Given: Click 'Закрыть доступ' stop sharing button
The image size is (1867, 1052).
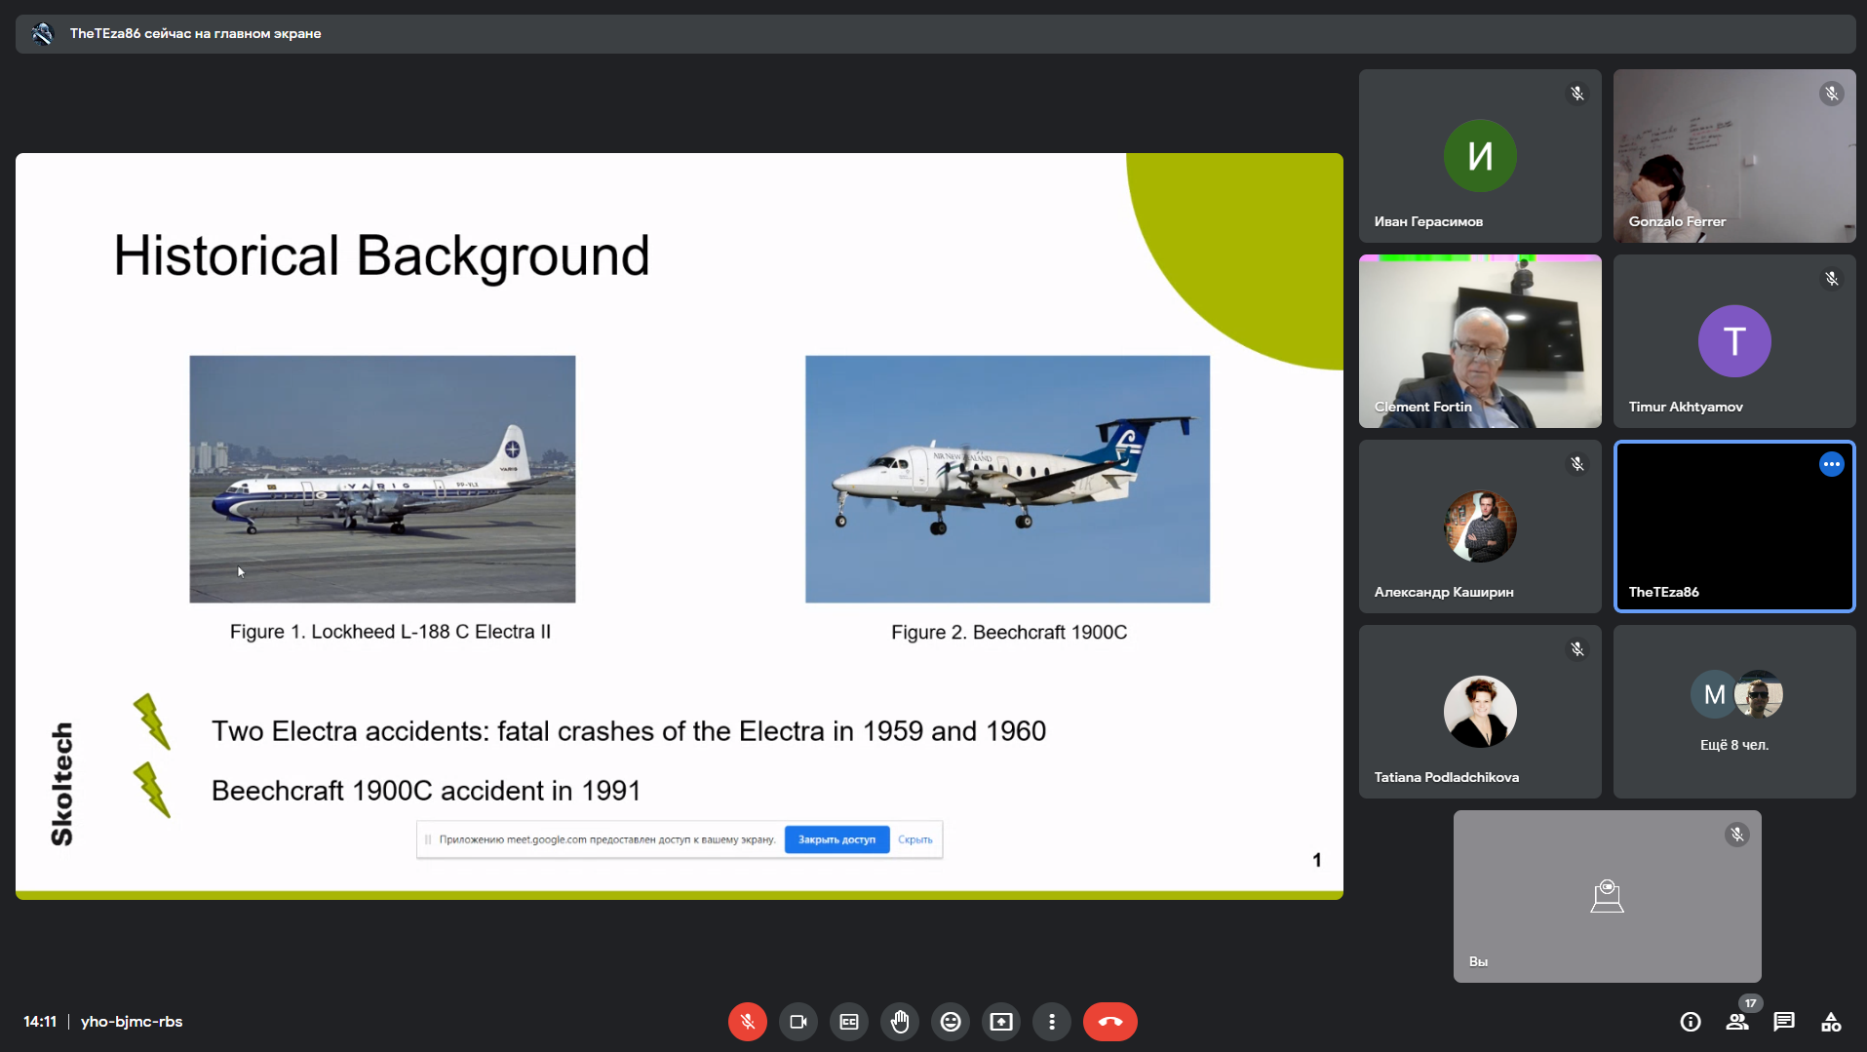Looking at the screenshot, I should tap(836, 839).
